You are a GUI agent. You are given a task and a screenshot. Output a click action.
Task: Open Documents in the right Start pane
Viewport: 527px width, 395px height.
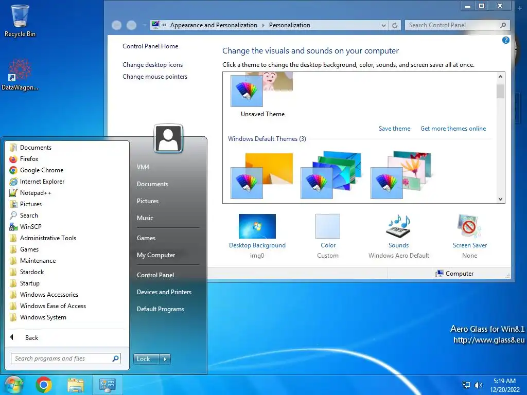tap(152, 184)
